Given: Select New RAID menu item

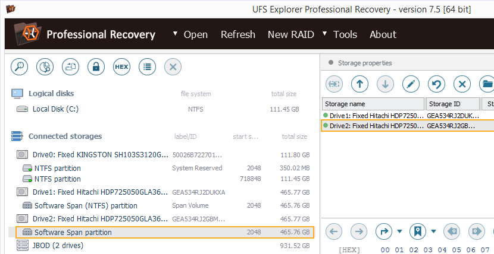Looking at the screenshot, I should pyautogui.click(x=291, y=34).
